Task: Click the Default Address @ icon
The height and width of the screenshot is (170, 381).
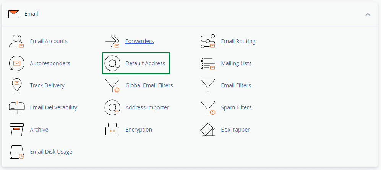Action: pos(112,63)
